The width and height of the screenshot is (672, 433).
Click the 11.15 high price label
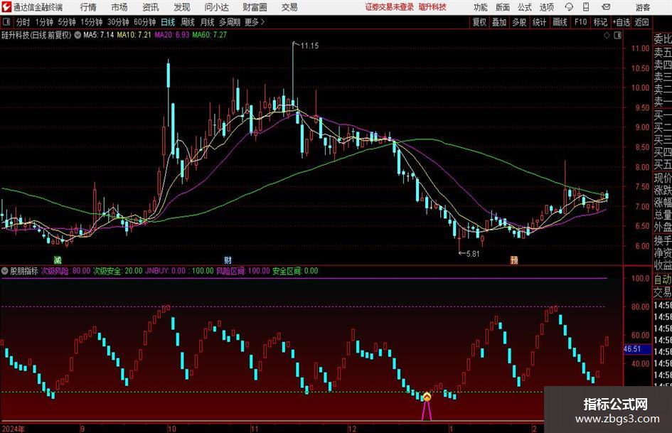(309, 46)
